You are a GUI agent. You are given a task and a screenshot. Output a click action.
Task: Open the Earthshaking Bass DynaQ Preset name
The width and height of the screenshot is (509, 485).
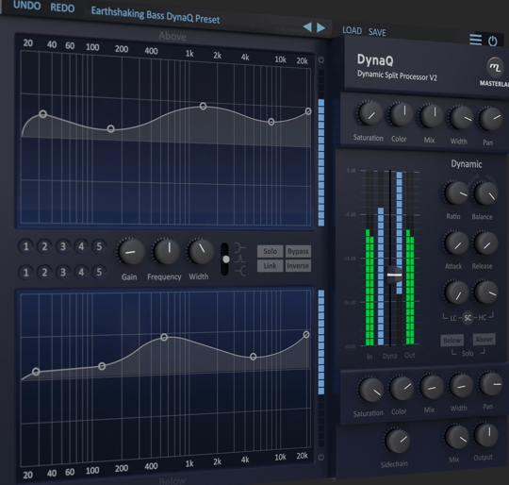coord(156,15)
